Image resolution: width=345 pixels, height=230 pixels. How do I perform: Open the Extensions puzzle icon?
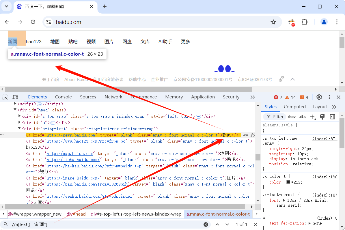tap(305, 22)
